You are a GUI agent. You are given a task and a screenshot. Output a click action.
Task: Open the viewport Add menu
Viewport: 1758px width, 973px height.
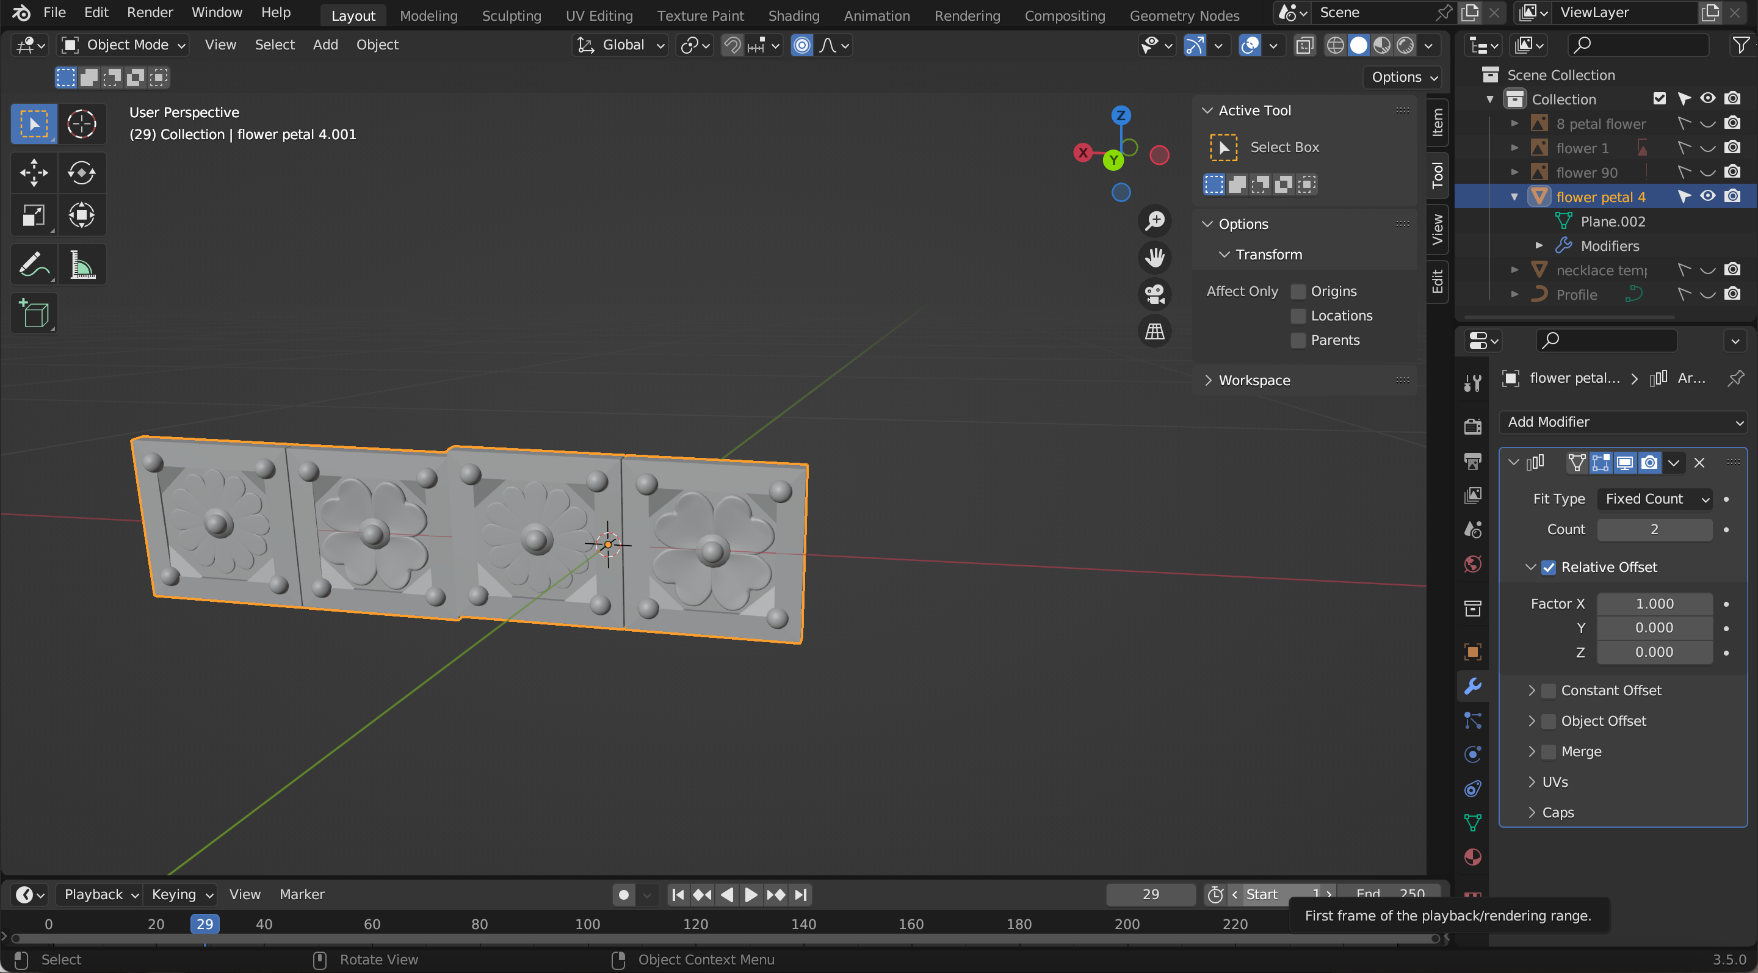[x=325, y=45]
